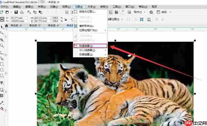The image size is (207, 126).
Task: Open the 窗口 menu
Action: (130, 7)
